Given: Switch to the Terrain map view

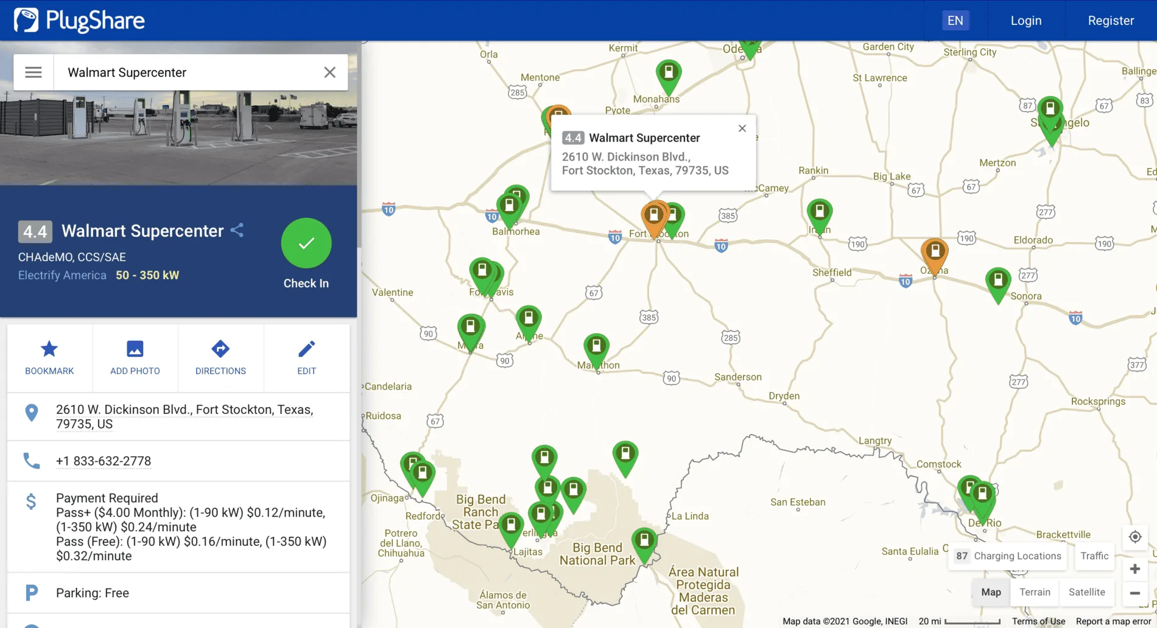Looking at the screenshot, I should [1035, 592].
